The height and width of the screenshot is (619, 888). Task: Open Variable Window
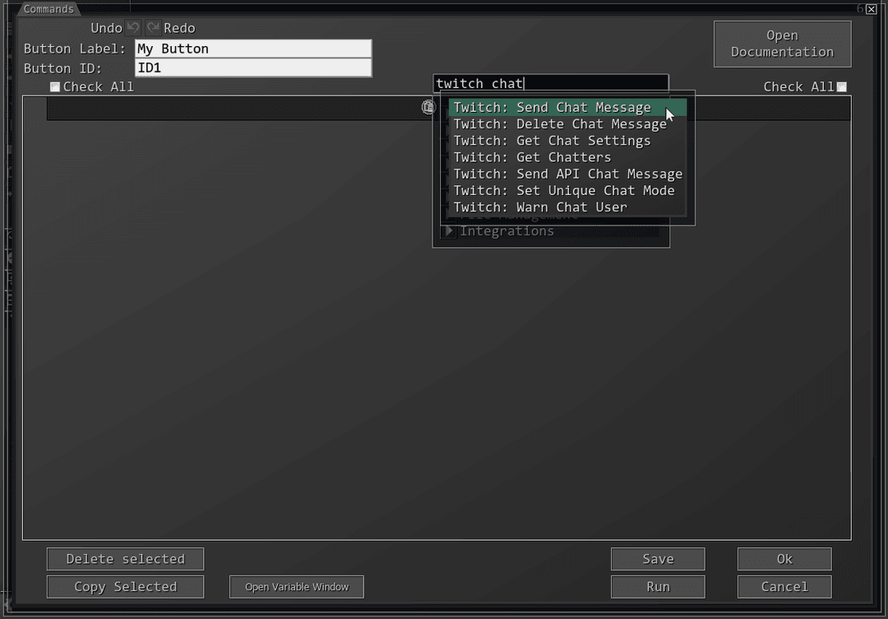[x=297, y=587]
